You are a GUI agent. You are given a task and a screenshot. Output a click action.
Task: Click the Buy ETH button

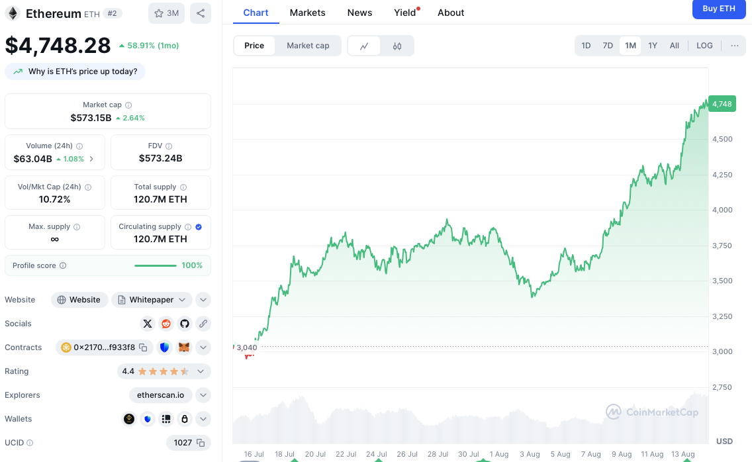click(719, 9)
